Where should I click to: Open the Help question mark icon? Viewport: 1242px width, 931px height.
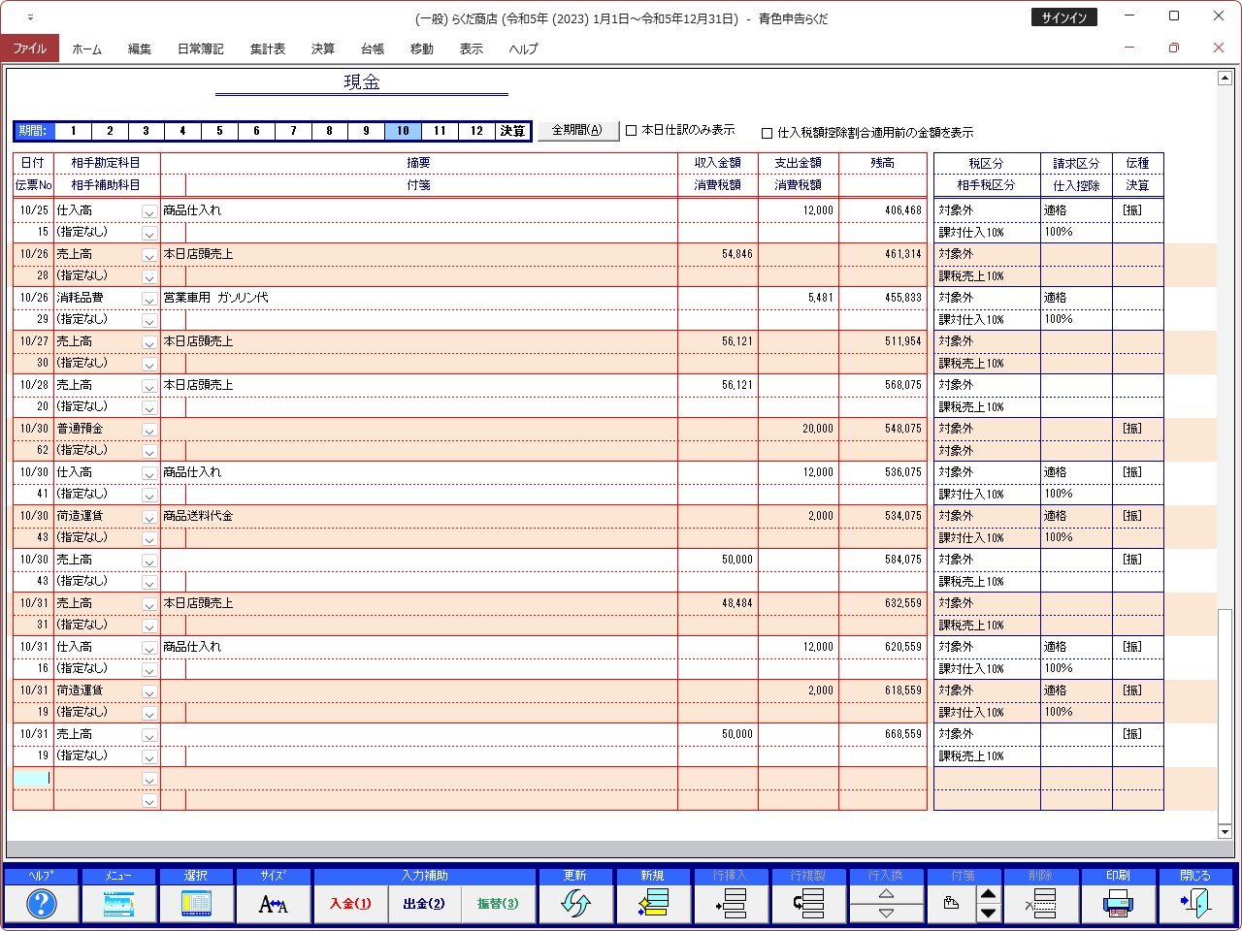coord(41,904)
